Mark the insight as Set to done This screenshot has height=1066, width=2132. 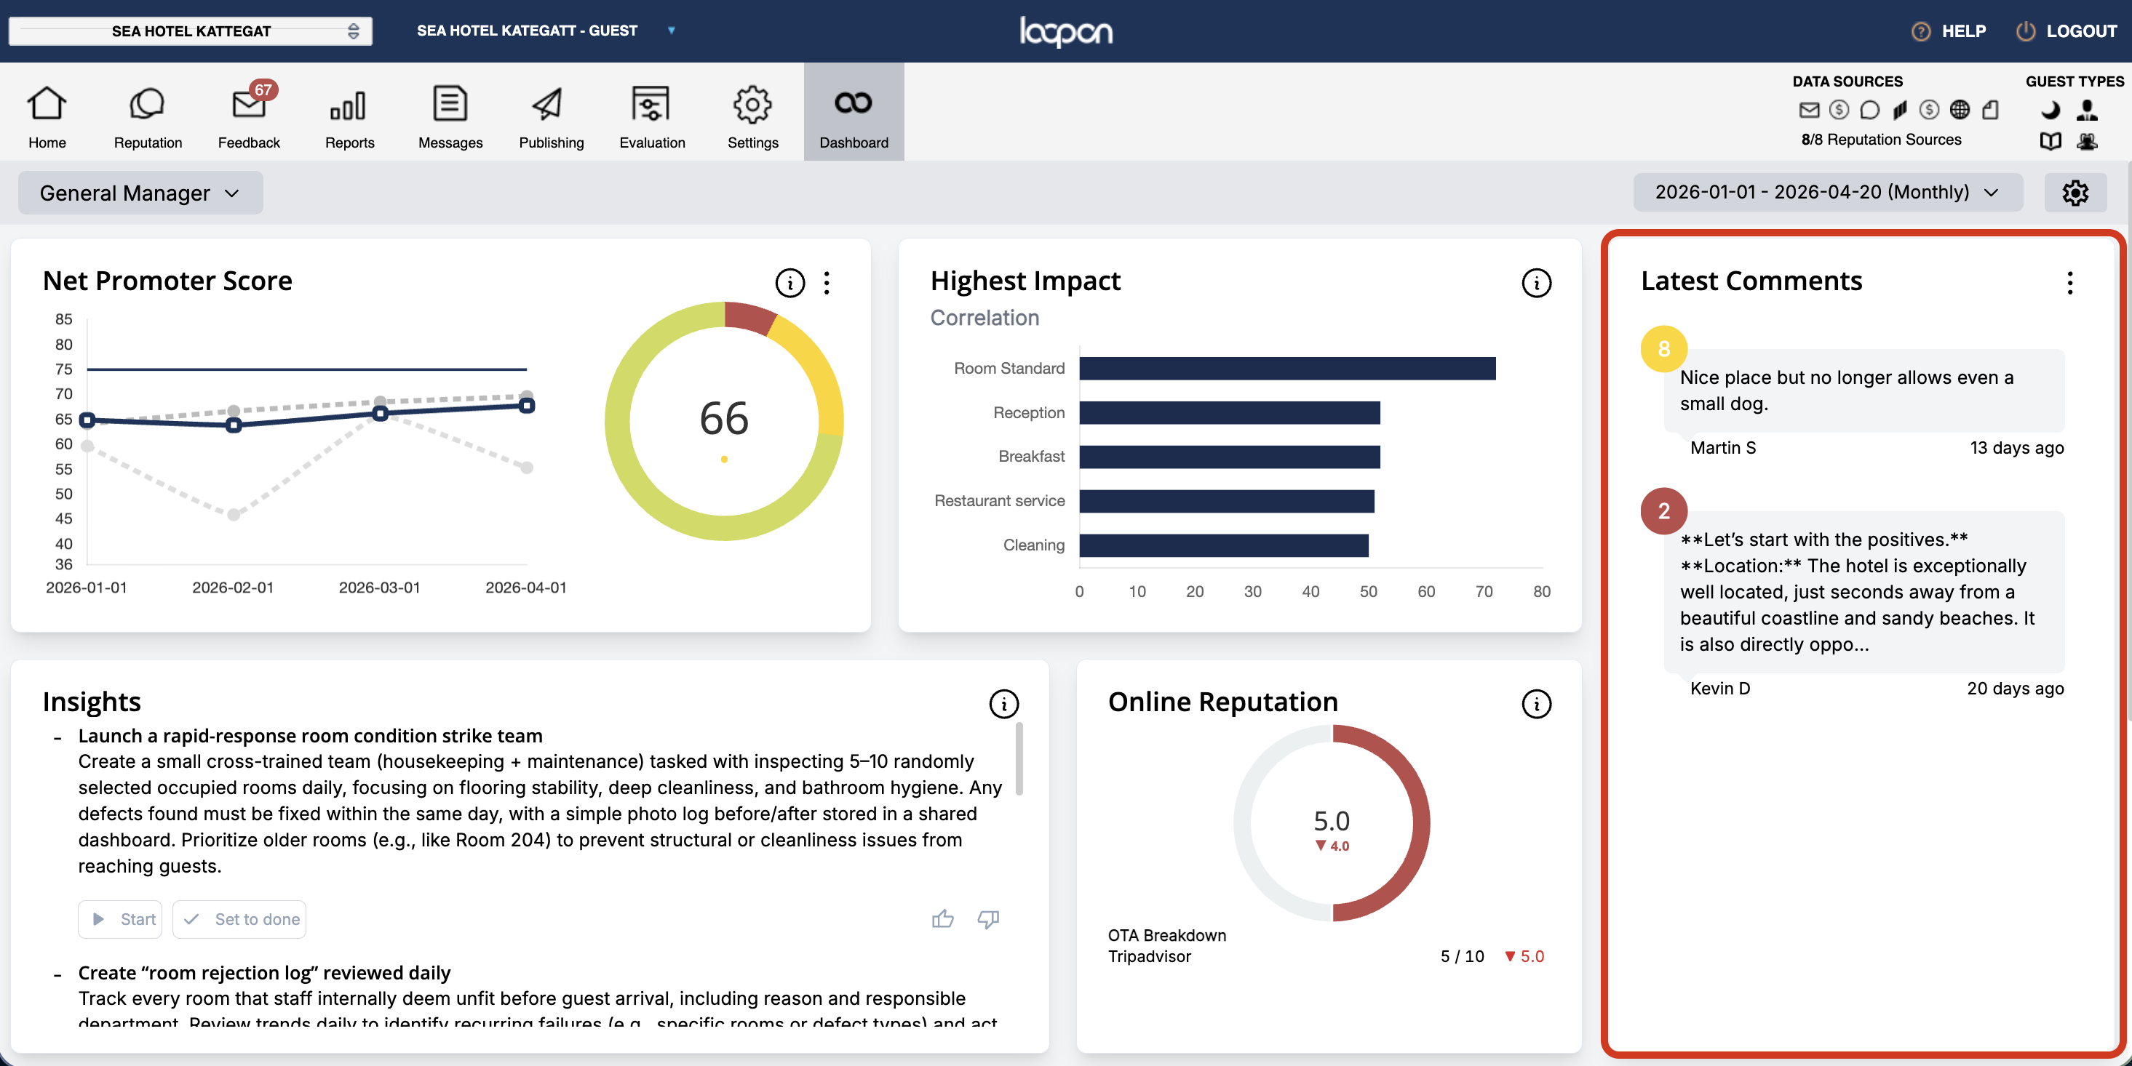point(239,919)
